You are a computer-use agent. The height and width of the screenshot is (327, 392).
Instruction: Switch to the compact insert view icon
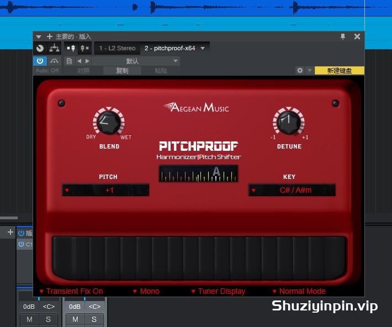coord(85,48)
